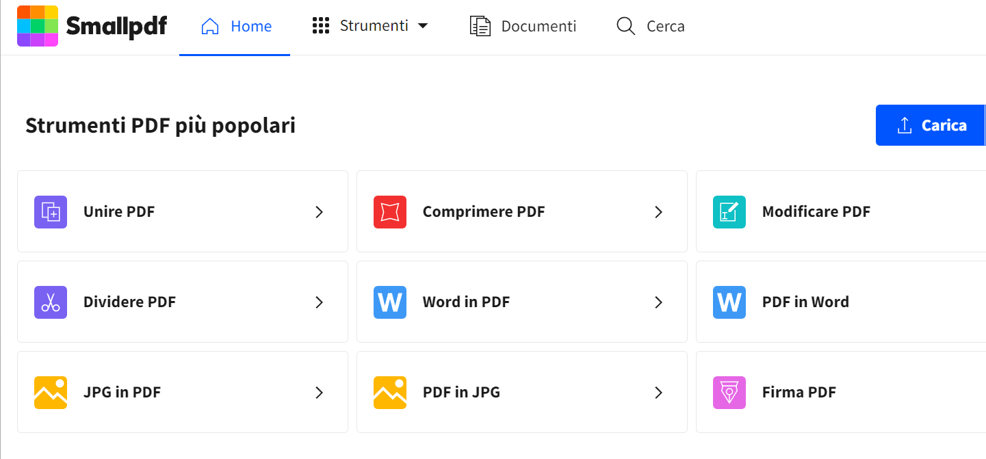Open the Strumenti menu
The height and width of the screenshot is (459, 986).
pyautogui.click(x=370, y=26)
